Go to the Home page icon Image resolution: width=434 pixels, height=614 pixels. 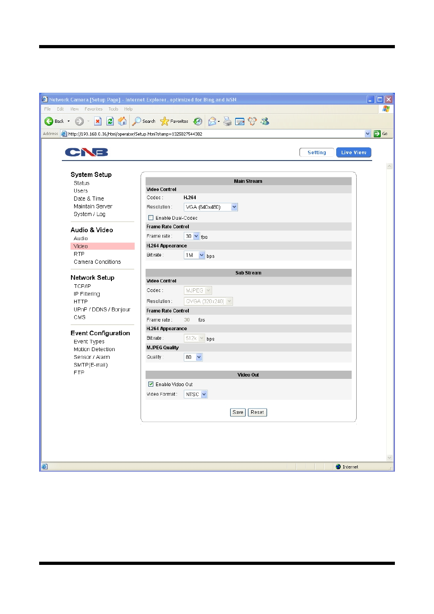[x=122, y=121]
